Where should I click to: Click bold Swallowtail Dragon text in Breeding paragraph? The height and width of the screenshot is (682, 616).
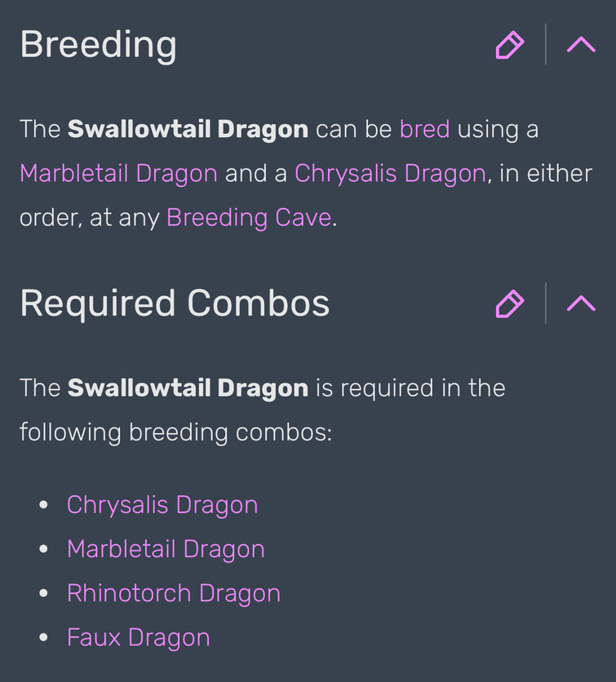pos(188,129)
